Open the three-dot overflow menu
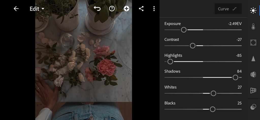This screenshot has height=120, width=260. coord(154,9)
